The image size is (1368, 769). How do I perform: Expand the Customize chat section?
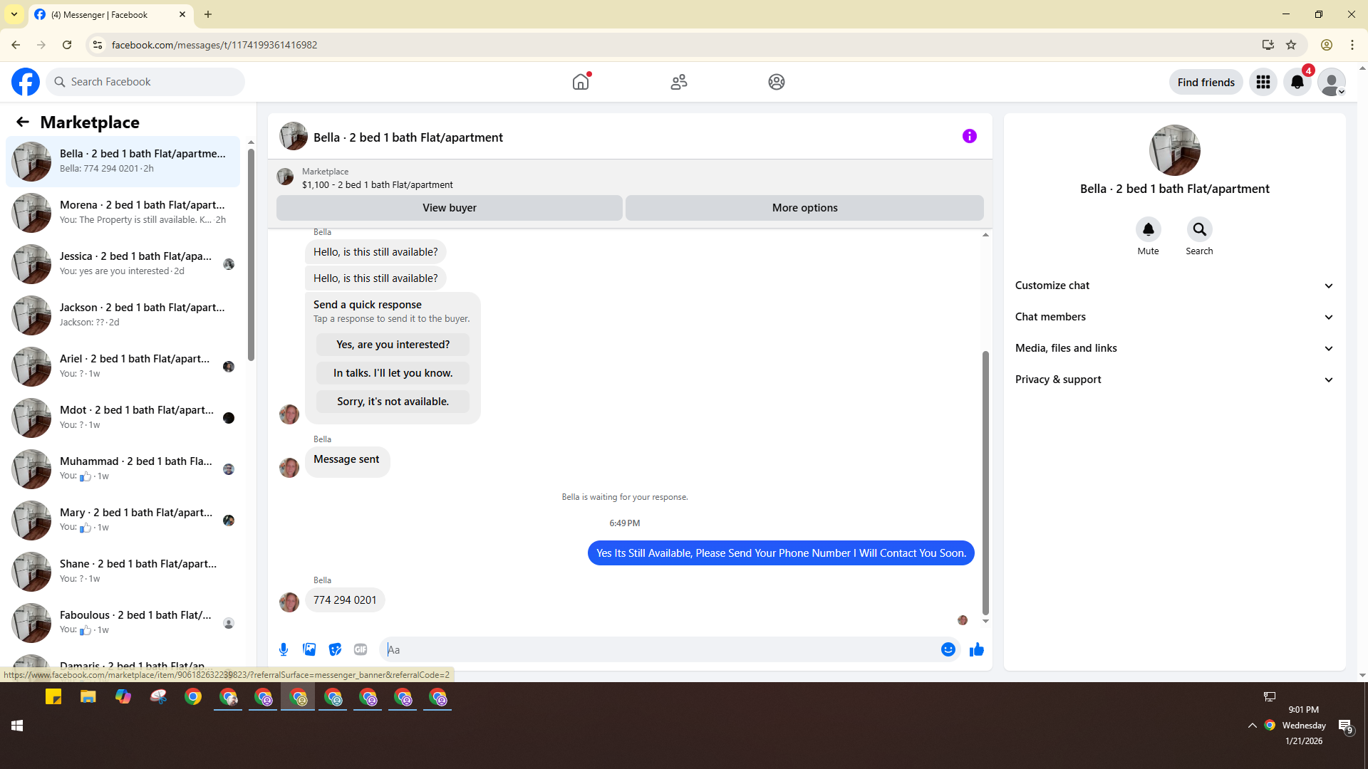pyautogui.click(x=1173, y=286)
